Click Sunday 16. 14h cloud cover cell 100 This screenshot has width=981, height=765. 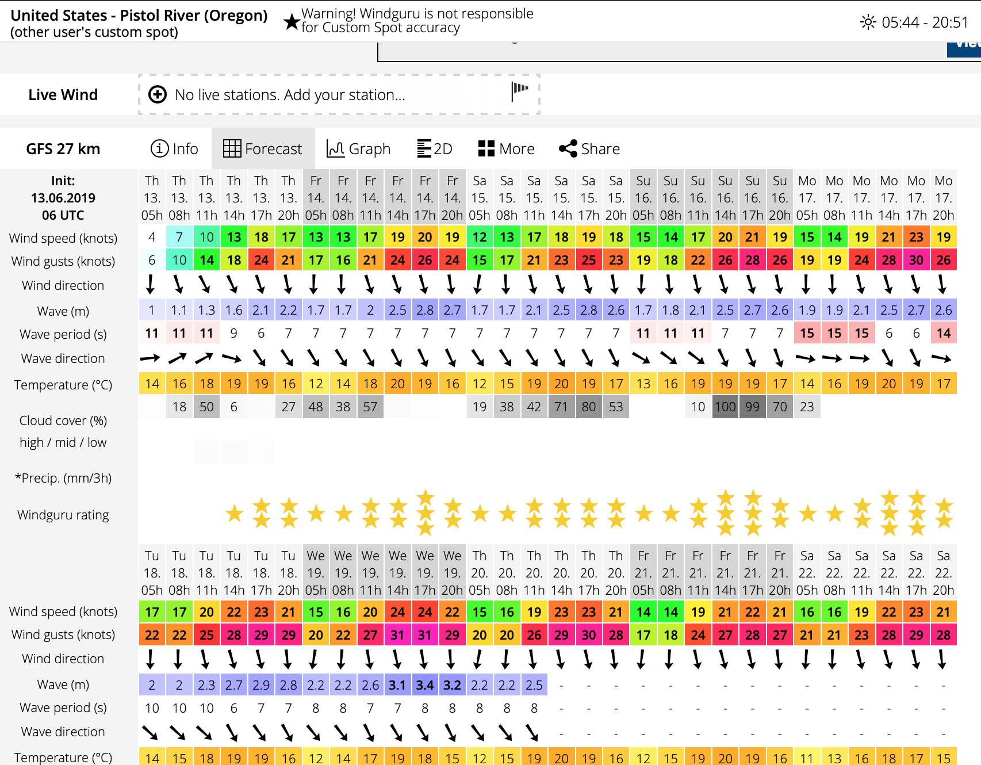pos(725,407)
